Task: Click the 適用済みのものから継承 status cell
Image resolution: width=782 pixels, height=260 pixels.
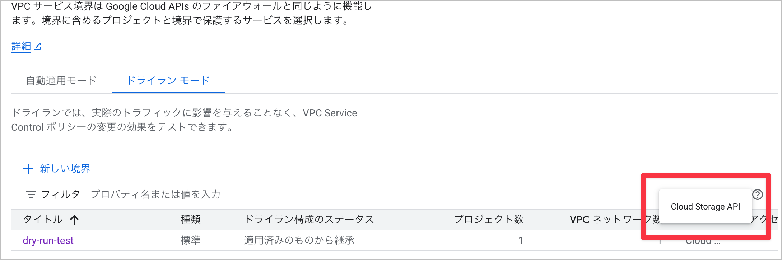Action: (299, 240)
